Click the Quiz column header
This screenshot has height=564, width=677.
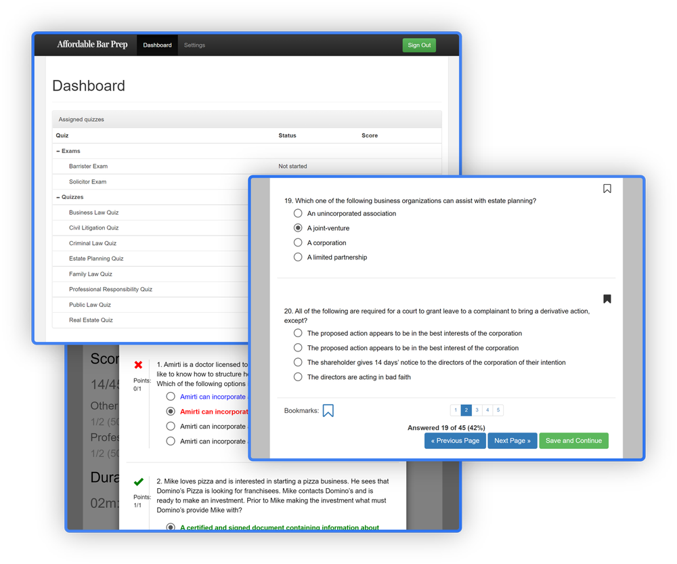pos(62,135)
